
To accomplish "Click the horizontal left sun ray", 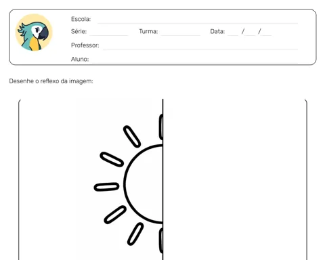I will point(106,187).
